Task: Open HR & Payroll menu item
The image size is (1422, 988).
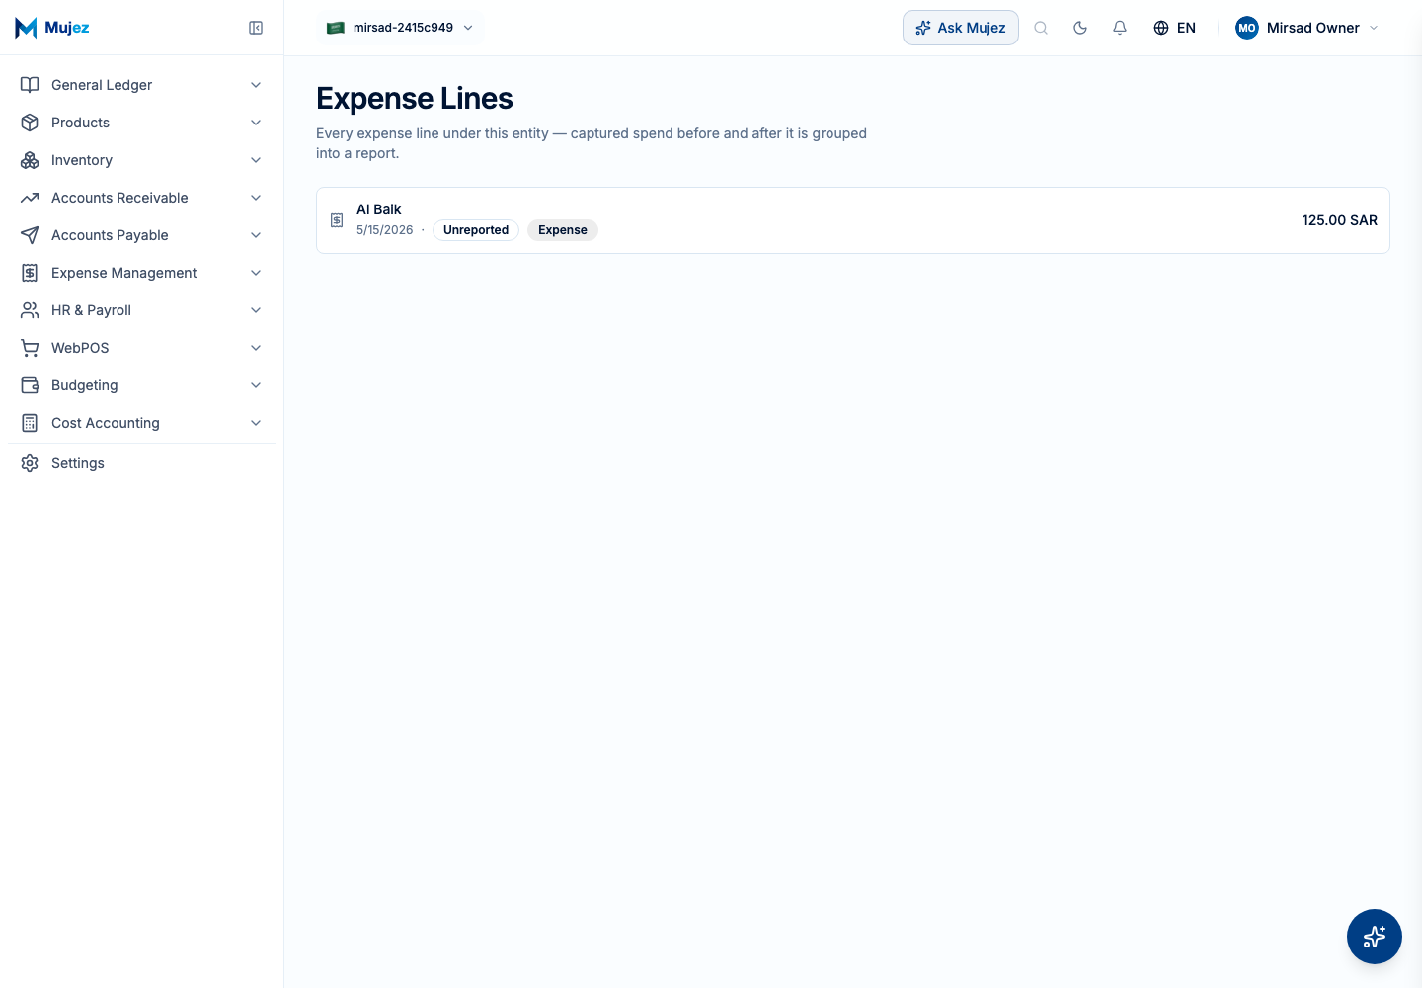Action: tap(141, 310)
